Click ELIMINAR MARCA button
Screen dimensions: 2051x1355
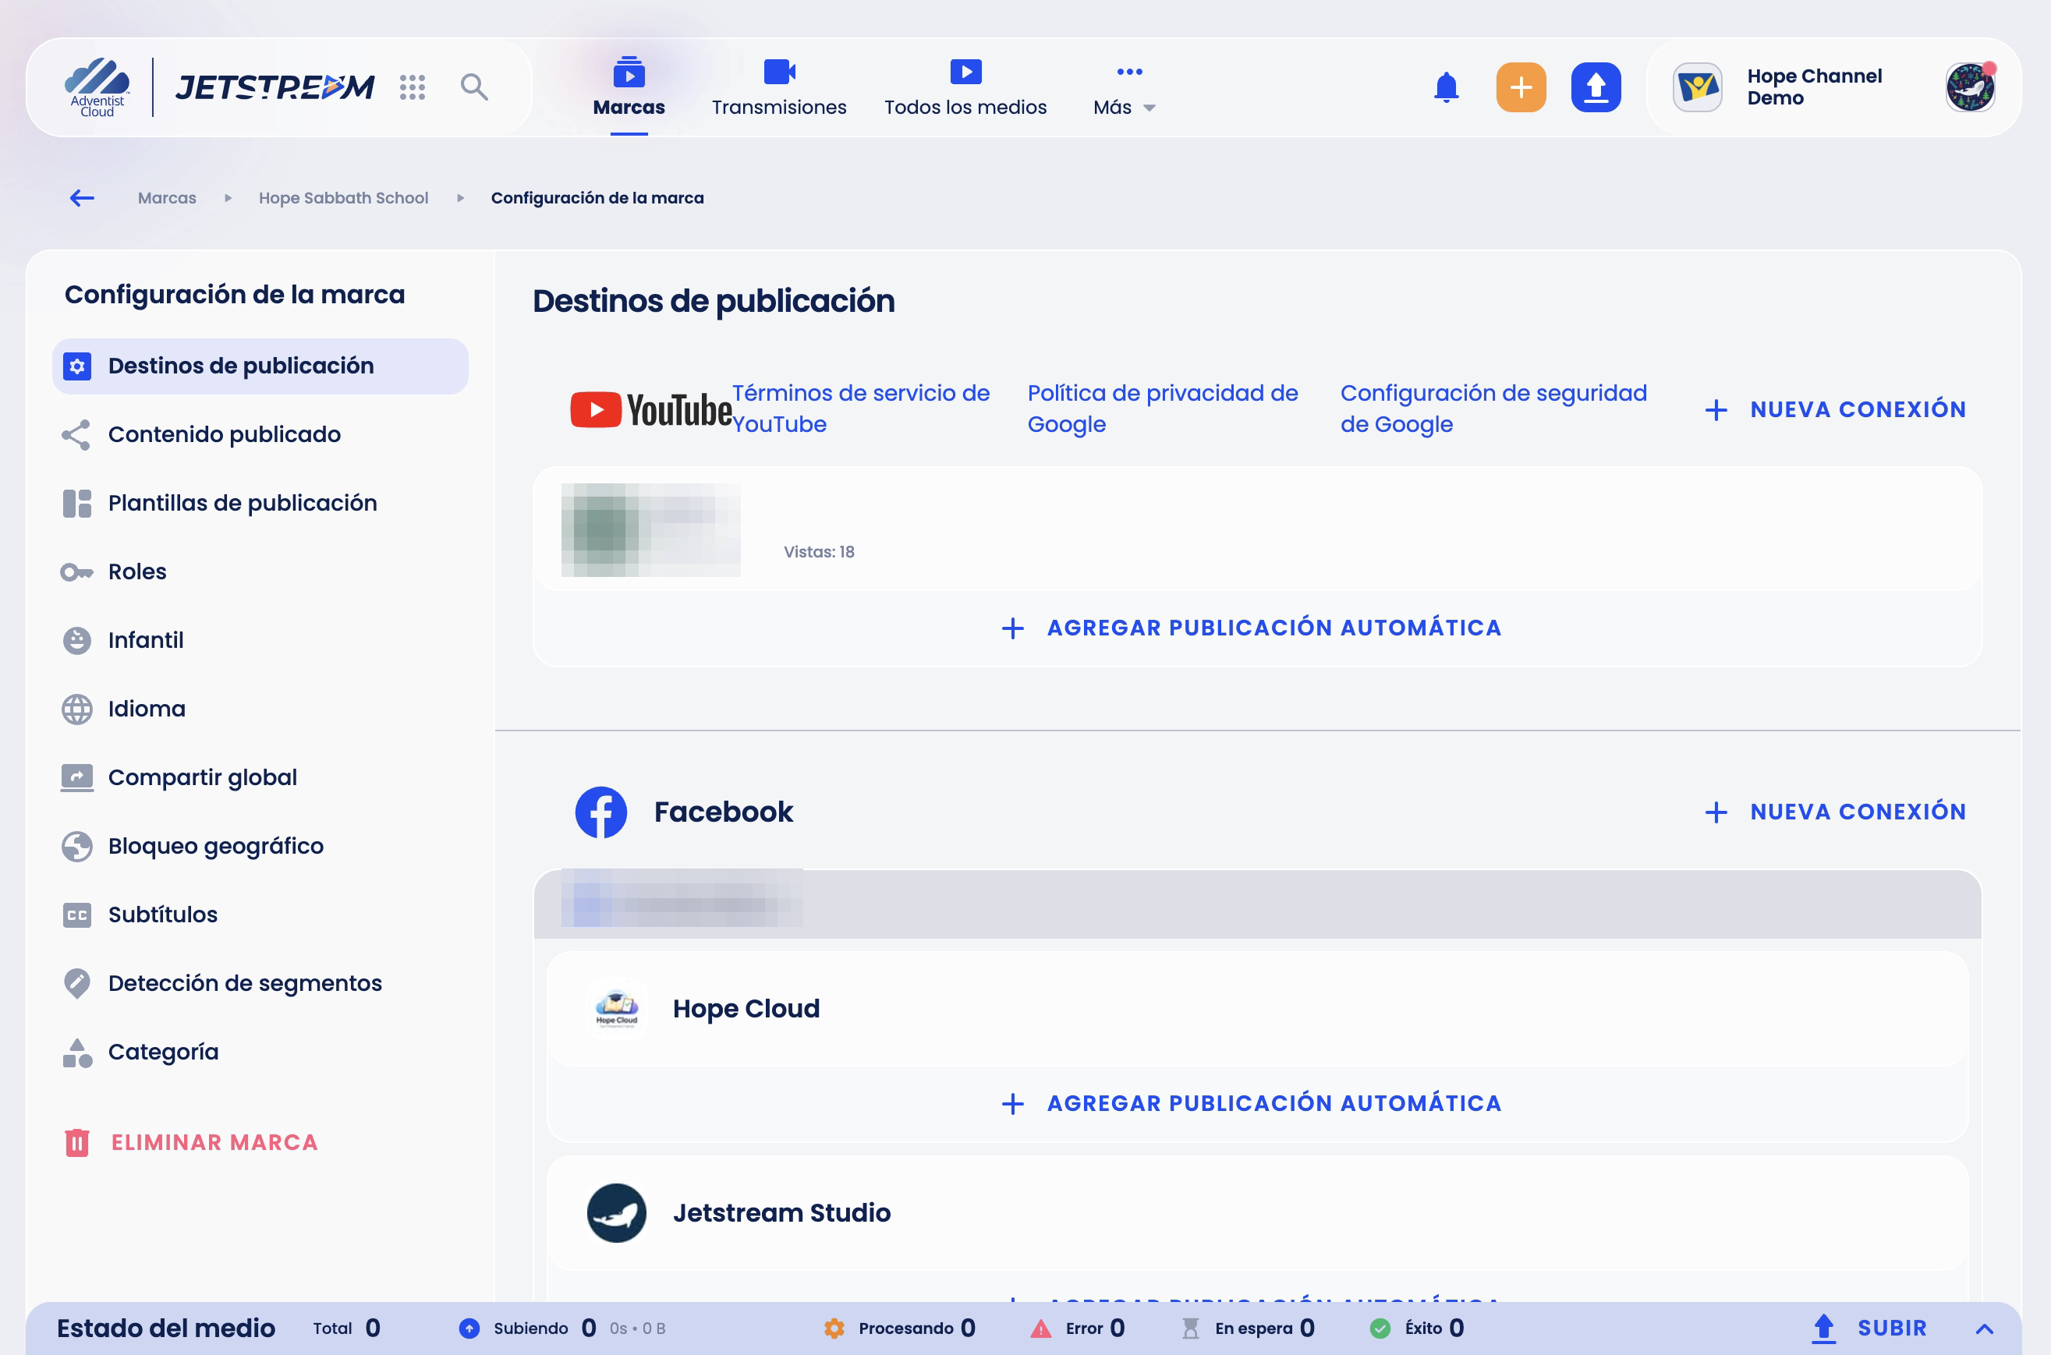[191, 1142]
